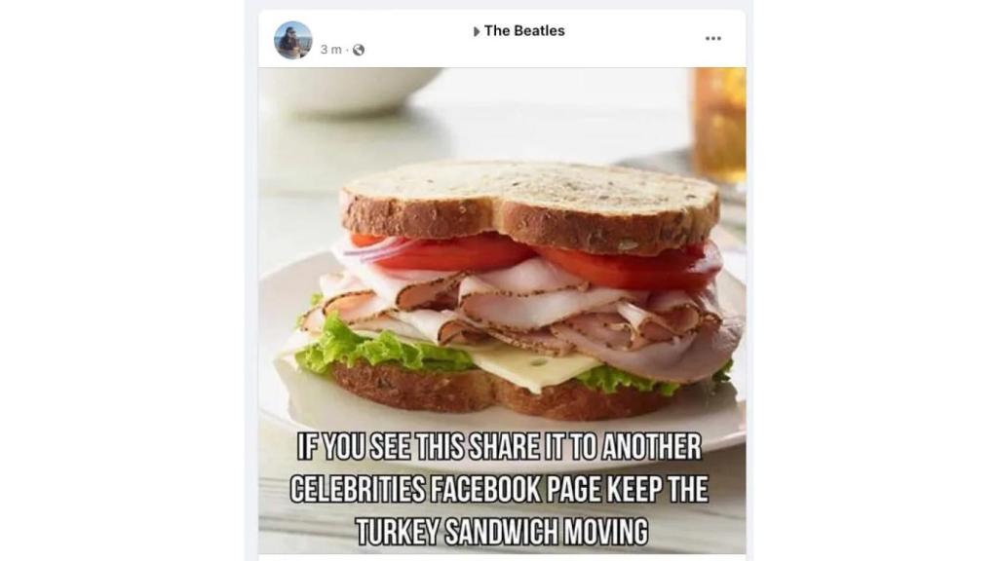The width and height of the screenshot is (998, 561).
Task: Click the white bowl in background
Action: (349, 89)
